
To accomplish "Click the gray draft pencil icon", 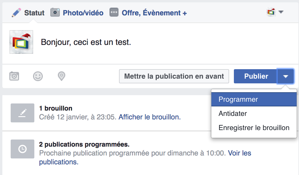I will click(x=22, y=113).
